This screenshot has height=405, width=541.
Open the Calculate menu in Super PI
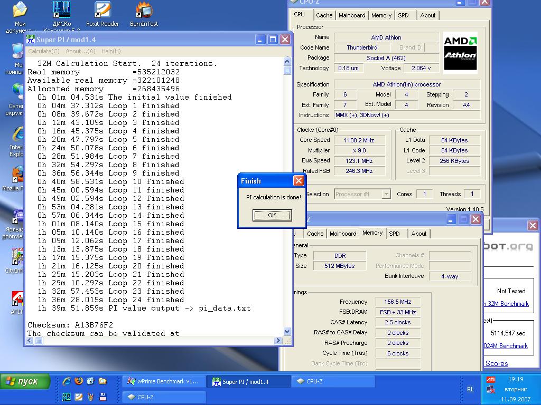tap(43, 51)
